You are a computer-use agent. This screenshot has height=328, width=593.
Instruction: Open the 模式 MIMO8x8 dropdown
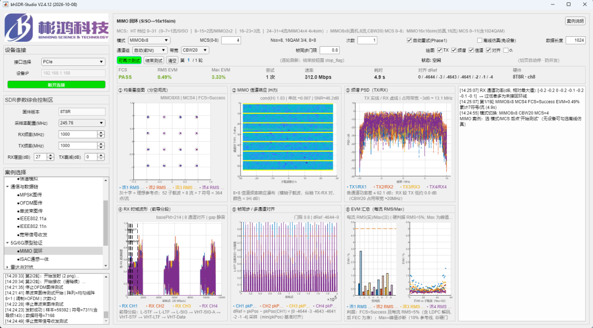click(x=149, y=40)
